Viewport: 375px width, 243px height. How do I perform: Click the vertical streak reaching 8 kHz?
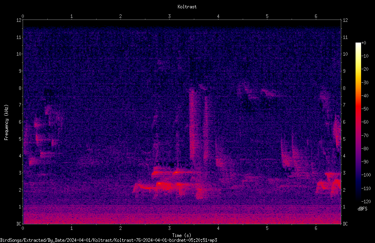[x=193, y=127]
